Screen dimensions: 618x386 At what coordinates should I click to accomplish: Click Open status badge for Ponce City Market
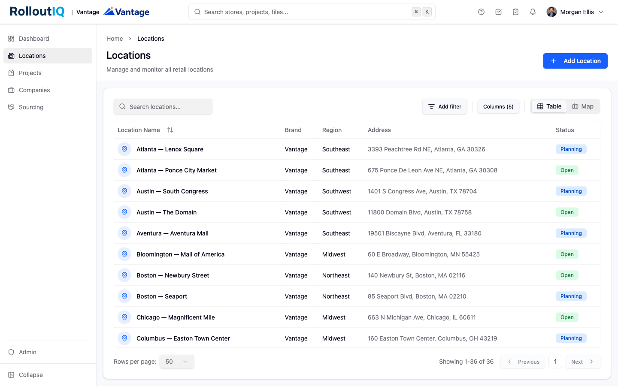coord(567,170)
